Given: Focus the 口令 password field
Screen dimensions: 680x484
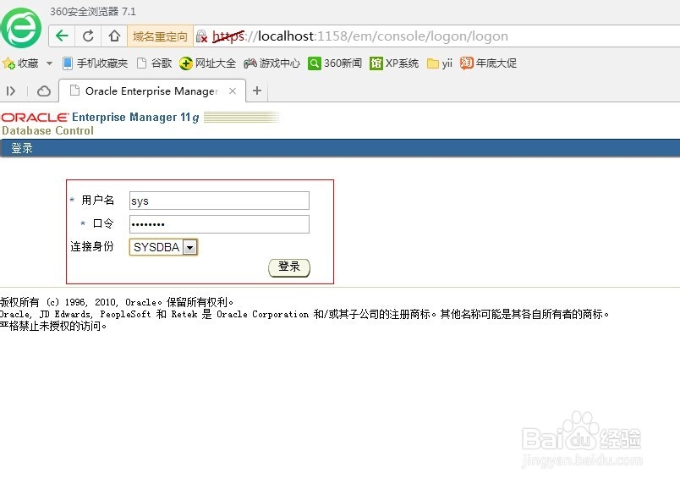Looking at the screenshot, I should point(219,224).
